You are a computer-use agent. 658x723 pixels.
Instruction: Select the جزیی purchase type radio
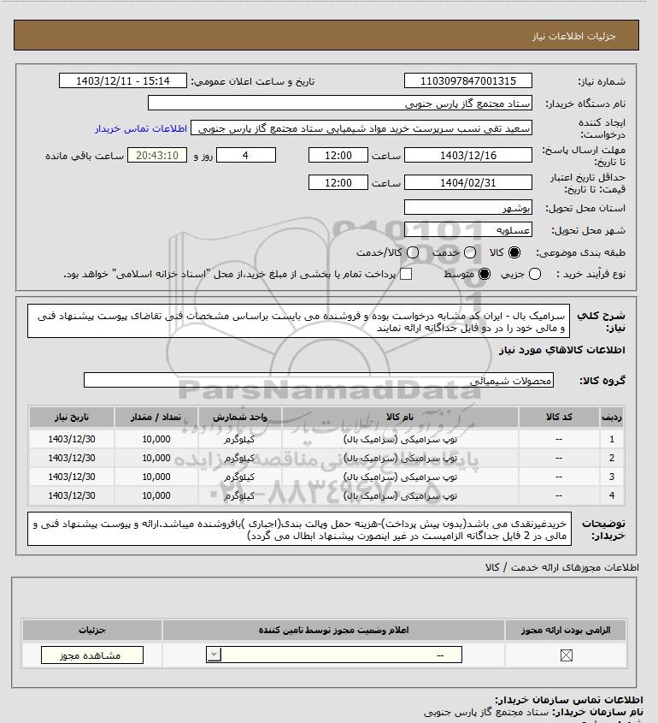click(x=535, y=275)
